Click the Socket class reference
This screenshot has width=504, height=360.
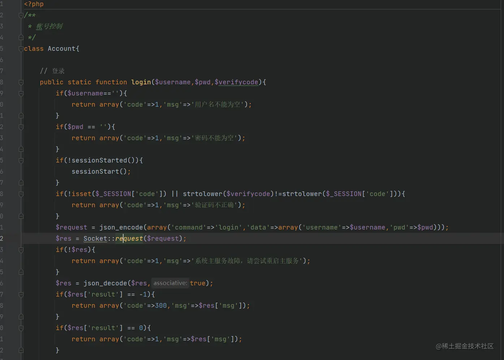coord(95,239)
